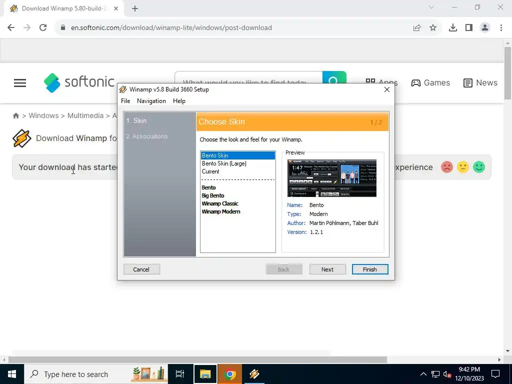512x384 pixels.
Task: Click the Finish button in setup
Action: [370, 269]
